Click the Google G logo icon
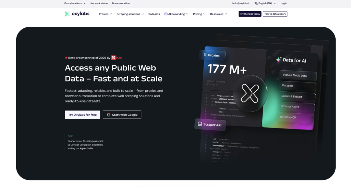The image size is (351, 187). (x=109, y=115)
